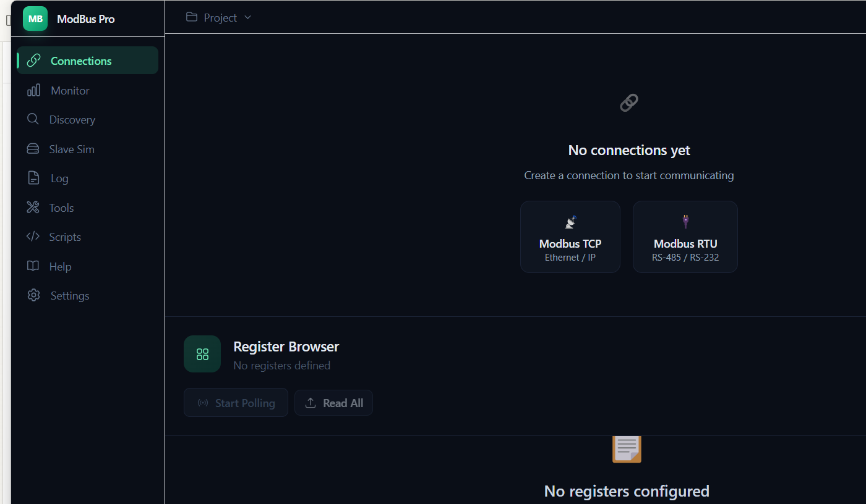Screen dimensions: 866x504
Task: Click the Log document icon
Action: pos(34,178)
